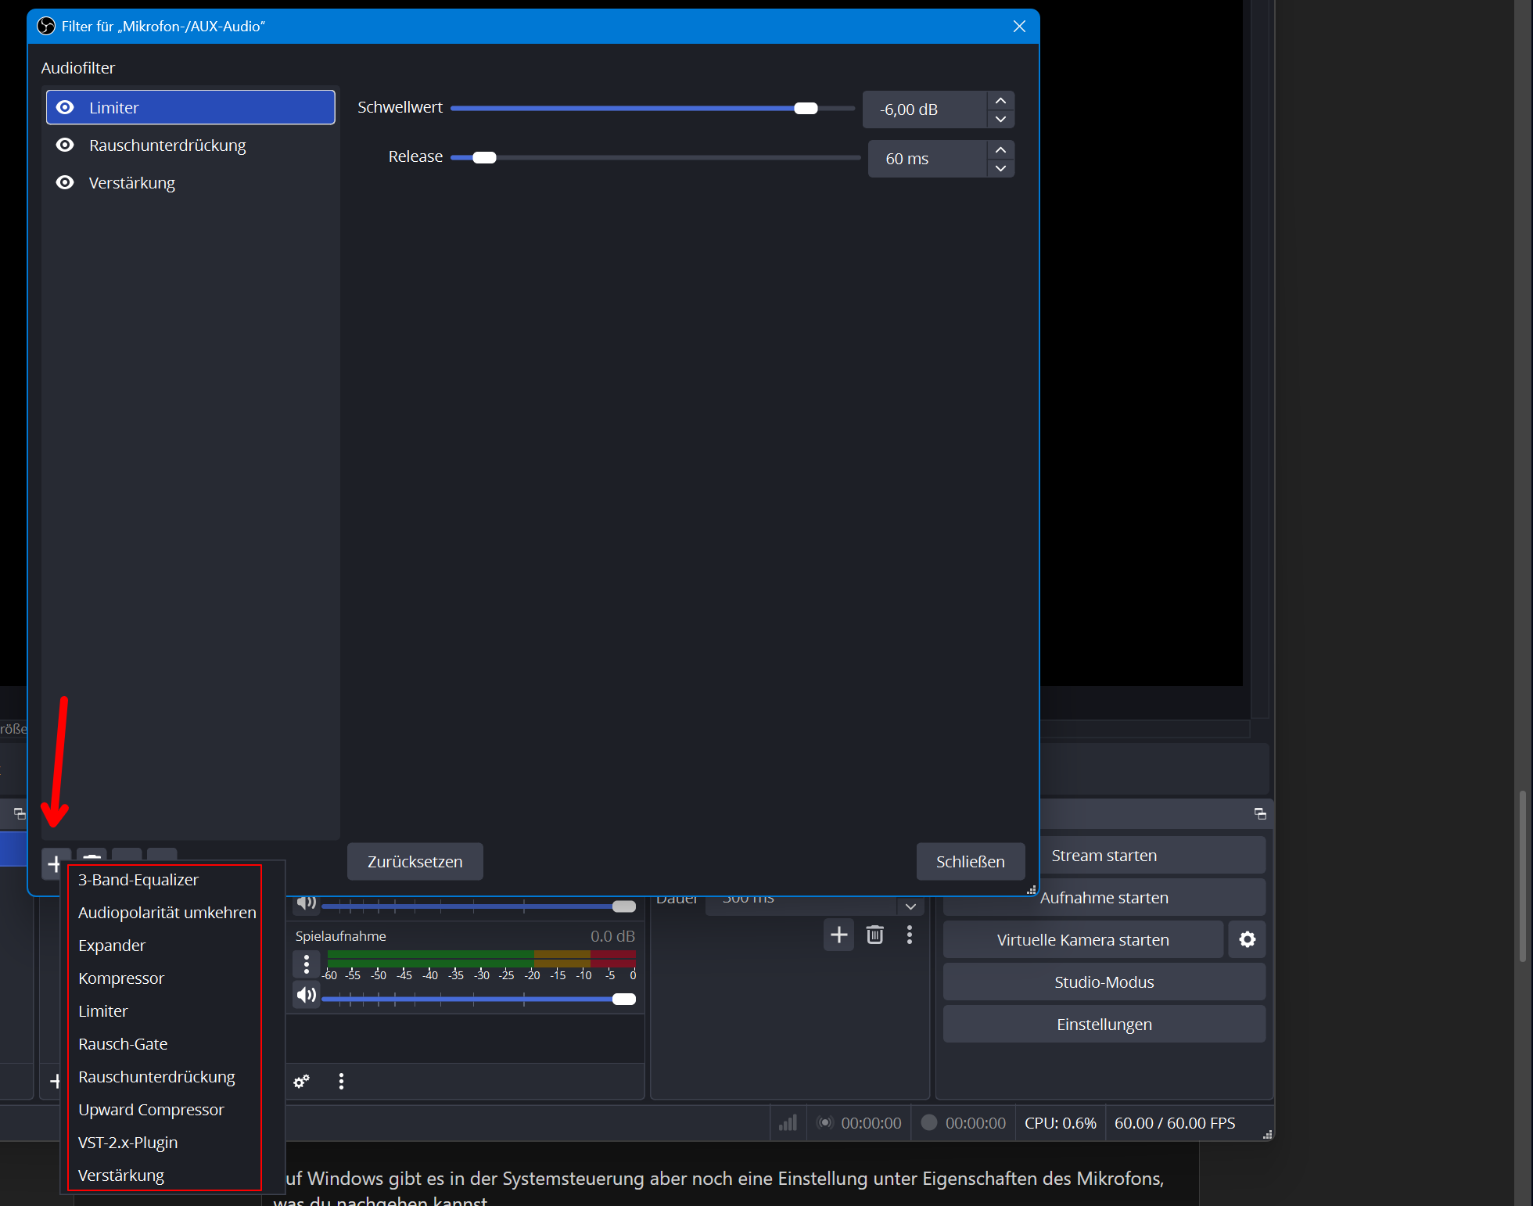Decrease Release value with down arrow
This screenshot has width=1533, height=1206.
(x=1000, y=167)
